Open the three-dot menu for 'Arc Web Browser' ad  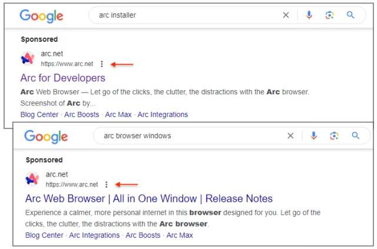(x=107, y=184)
